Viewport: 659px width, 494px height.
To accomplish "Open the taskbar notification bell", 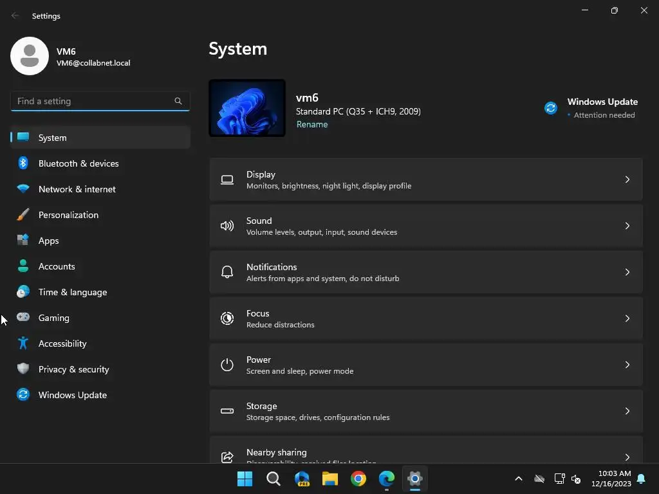I will [x=642, y=479].
